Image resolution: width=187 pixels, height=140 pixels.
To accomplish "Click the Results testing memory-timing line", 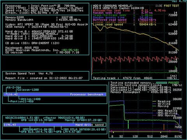I will 136,85.
